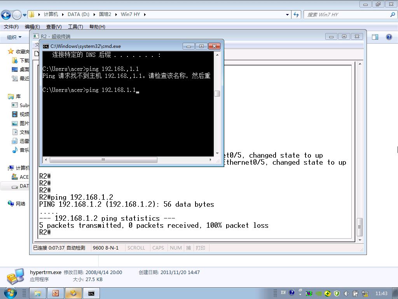Expand the arrow after Win7 HY breadcrumb
This screenshot has width=398, height=299.
click(x=145, y=14)
